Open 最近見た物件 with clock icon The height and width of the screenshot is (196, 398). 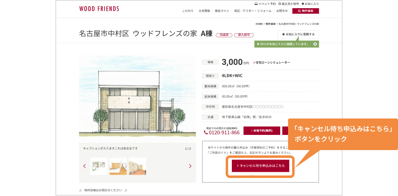tap(288, 4)
